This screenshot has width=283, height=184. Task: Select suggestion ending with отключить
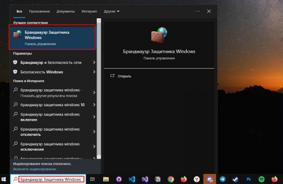pos(53,132)
